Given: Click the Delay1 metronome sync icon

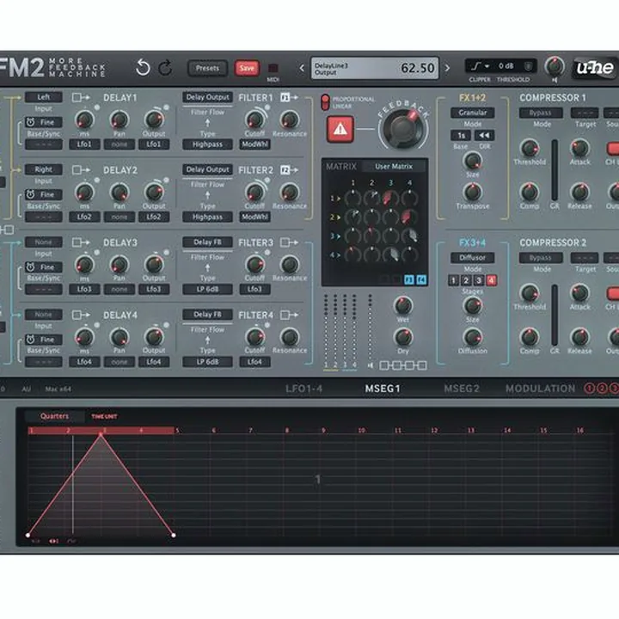Looking at the screenshot, I should coord(30,122).
